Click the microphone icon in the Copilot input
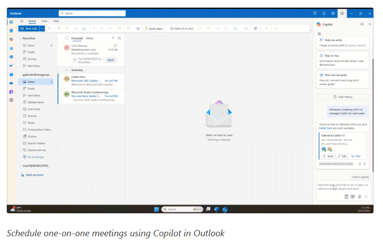Screen dimensions: 383x243 360,197
